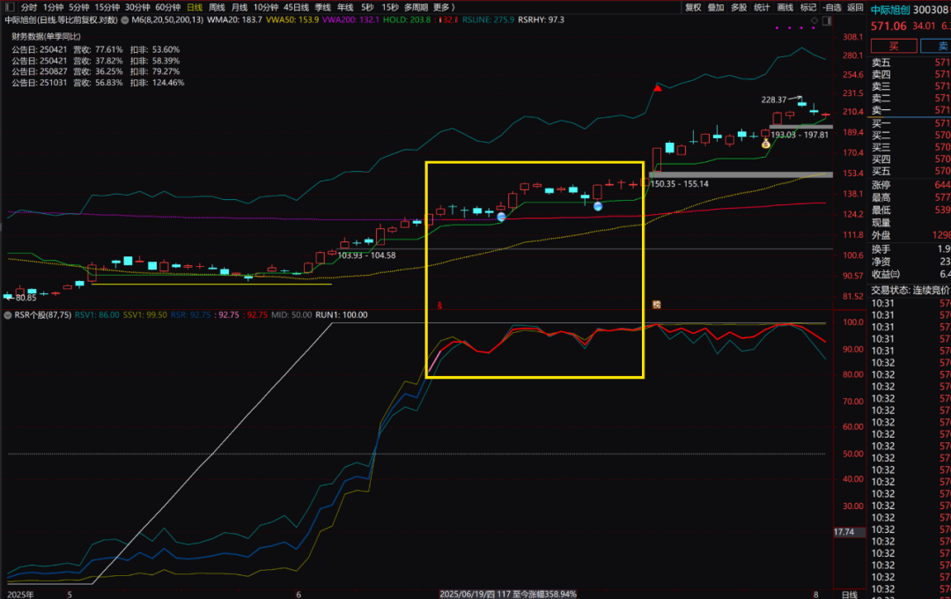The width and height of the screenshot is (951, 599).
Task: Click the 统计 statistics button
Action: (x=762, y=7)
